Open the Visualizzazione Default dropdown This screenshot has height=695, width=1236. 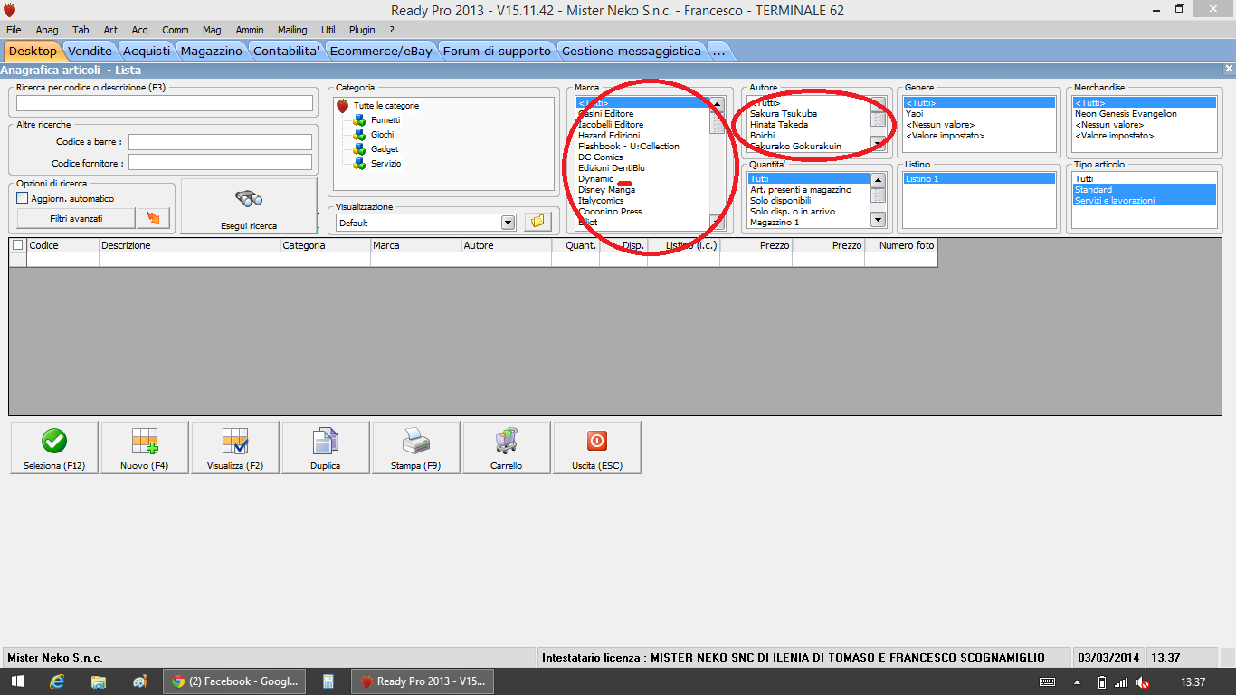pyautogui.click(x=508, y=223)
